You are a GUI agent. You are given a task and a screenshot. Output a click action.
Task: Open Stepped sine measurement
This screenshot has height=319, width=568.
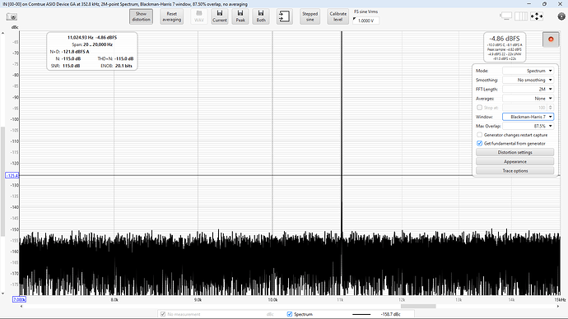coord(310,16)
